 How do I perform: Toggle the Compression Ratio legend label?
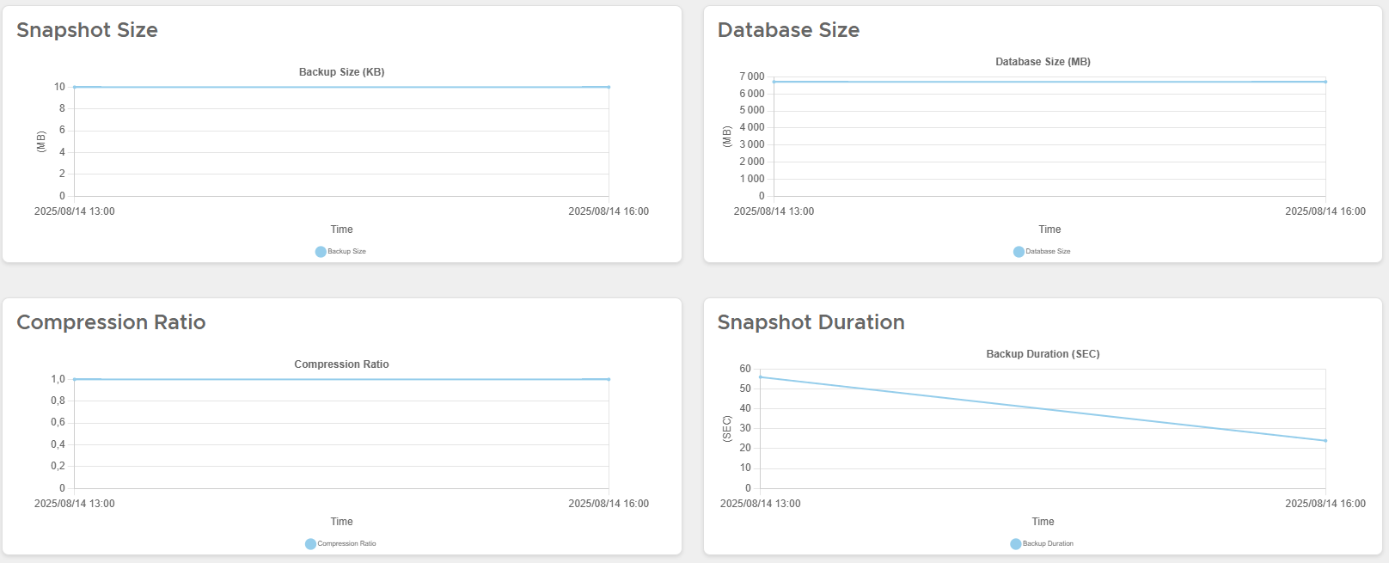point(347,544)
